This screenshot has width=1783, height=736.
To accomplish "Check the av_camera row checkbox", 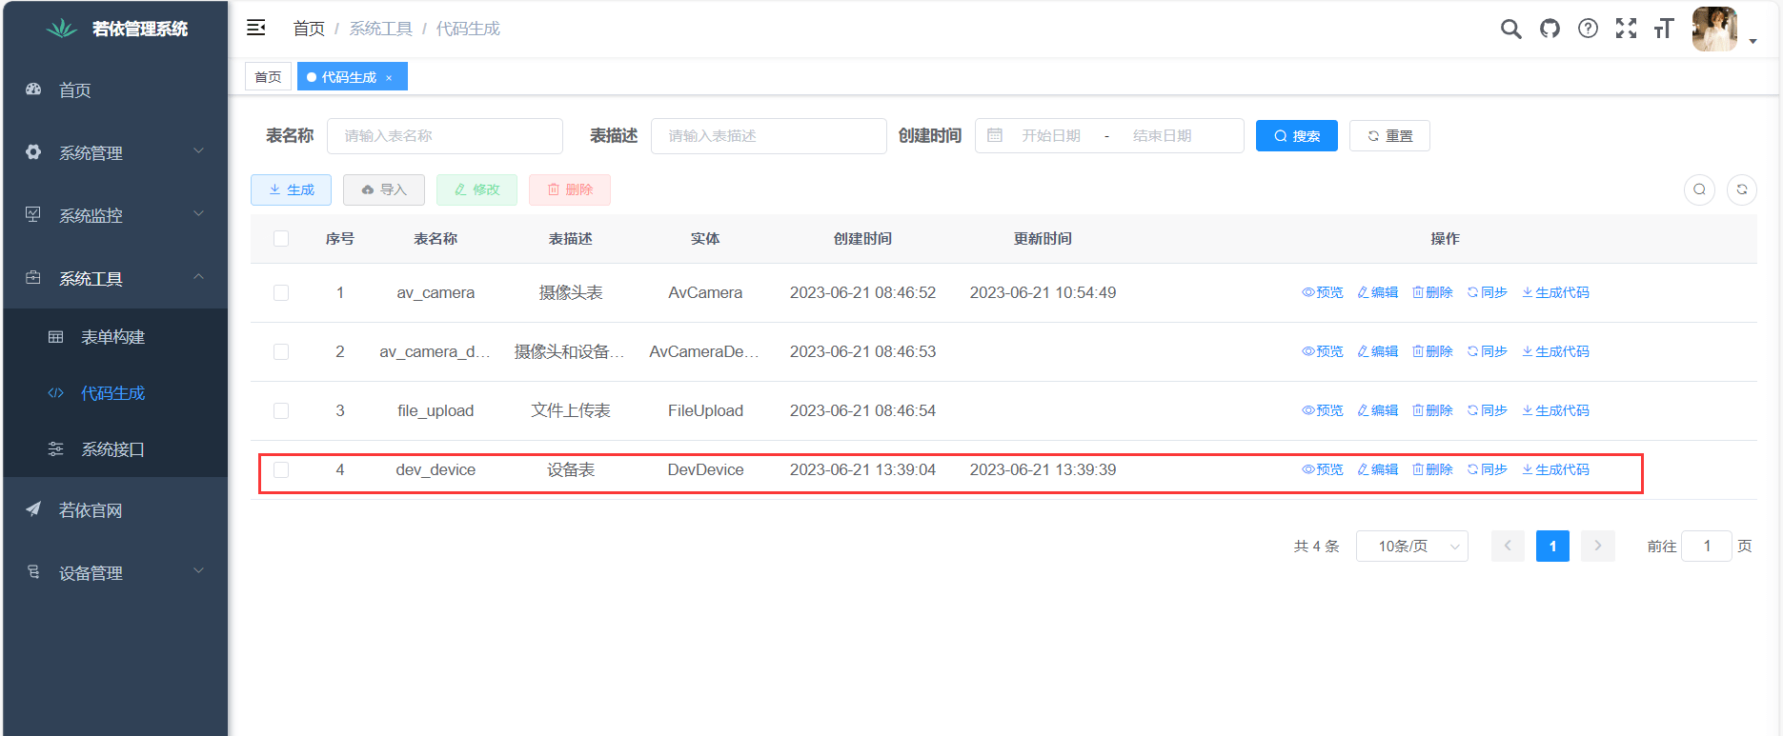I will tap(281, 292).
